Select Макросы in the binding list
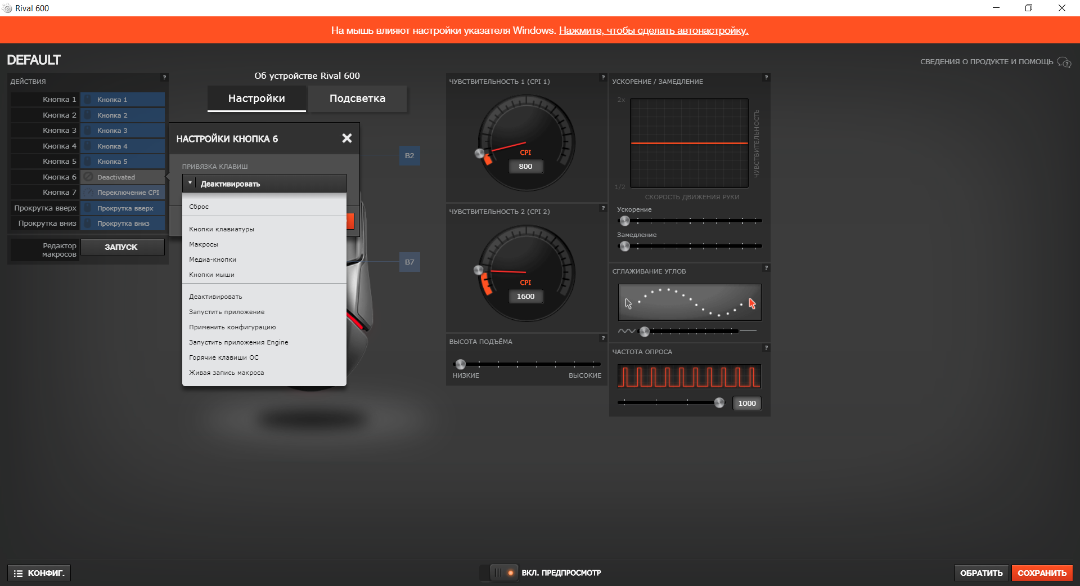The height and width of the screenshot is (586, 1080). (264, 244)
